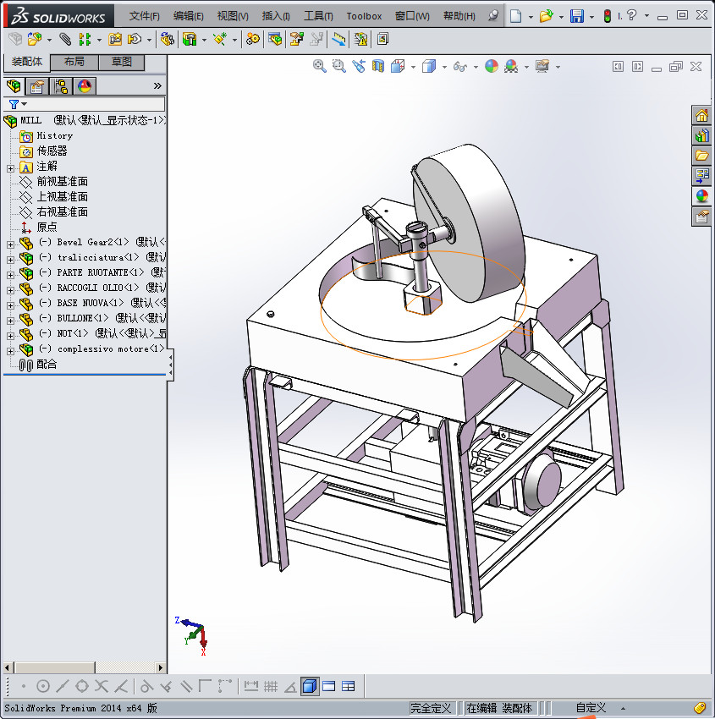
Task: Click the Rebuild traffic light icon
Action: click(608, 16)
